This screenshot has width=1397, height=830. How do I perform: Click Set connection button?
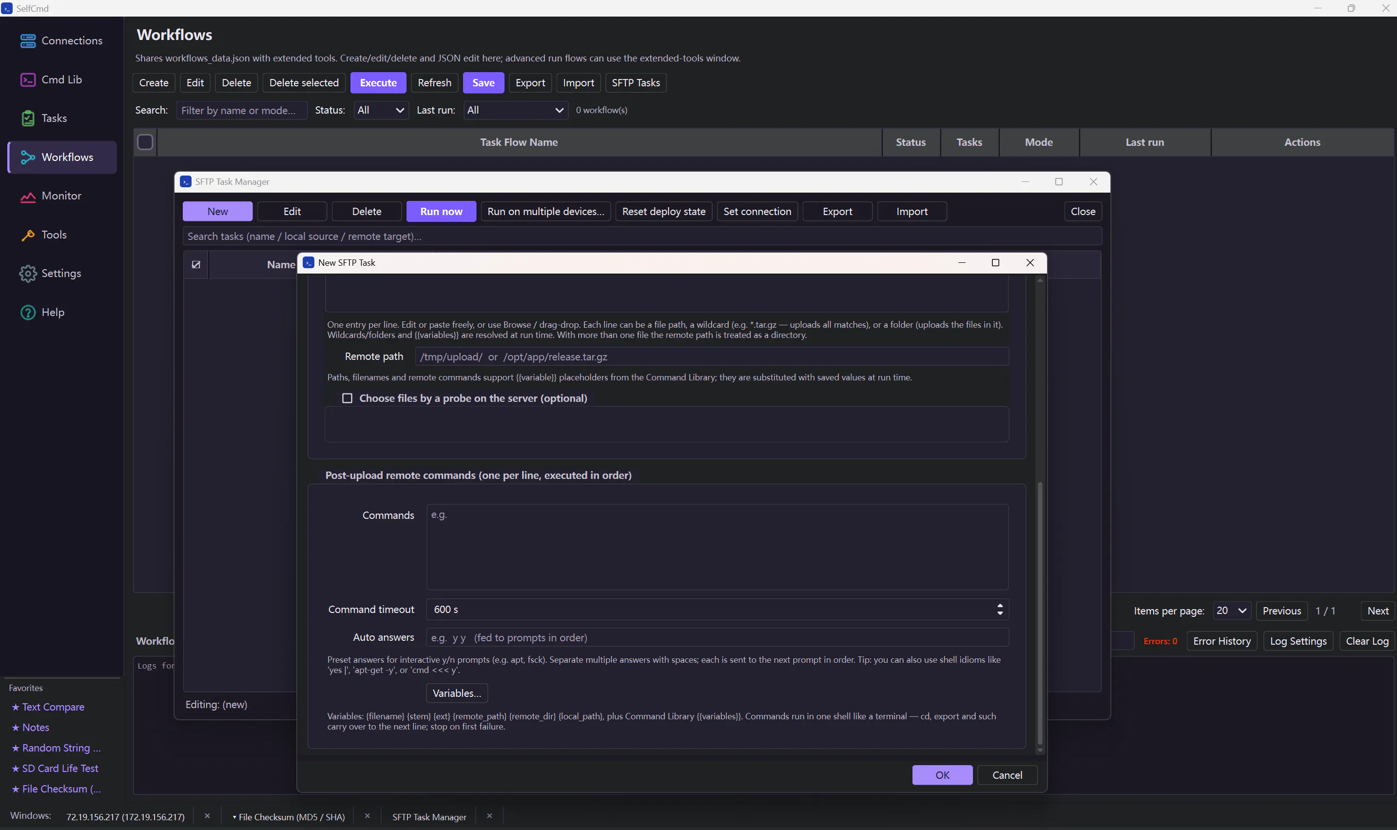(x=757, y=212)
